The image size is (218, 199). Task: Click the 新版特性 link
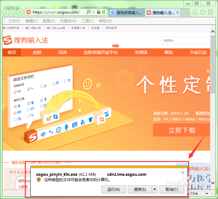point(203,113)
